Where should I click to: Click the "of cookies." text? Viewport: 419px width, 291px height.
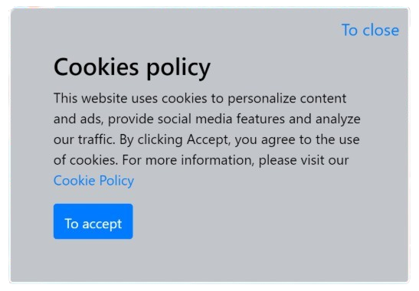click(x=86, y=160)
